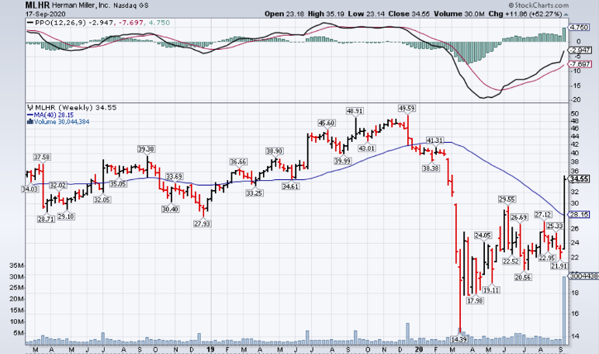Click the -15 level on the PPO axis

click(x=576, y=85)
